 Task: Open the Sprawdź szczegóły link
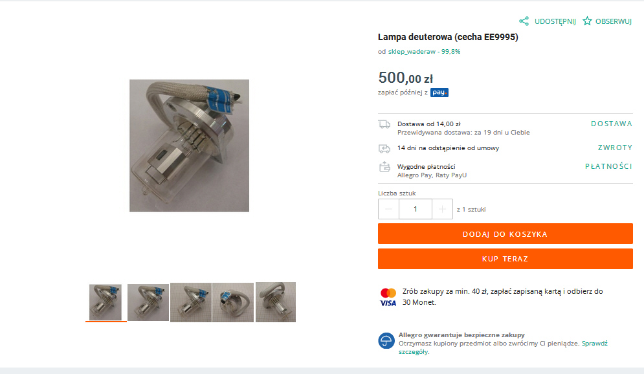[x=503, y=347]
